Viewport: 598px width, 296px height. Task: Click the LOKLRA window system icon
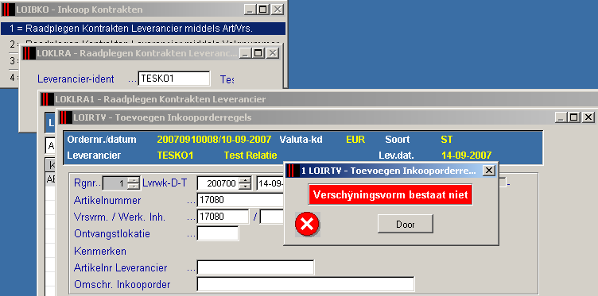click(x=29, y=53)
